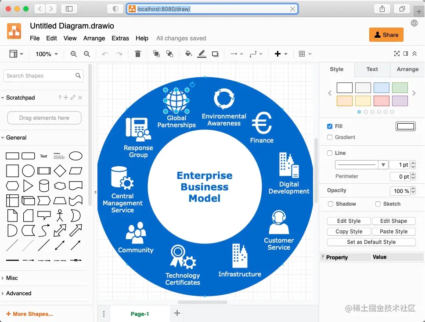Open the Extras menu
Screen dimensions: 425x322
coord(120,38)
